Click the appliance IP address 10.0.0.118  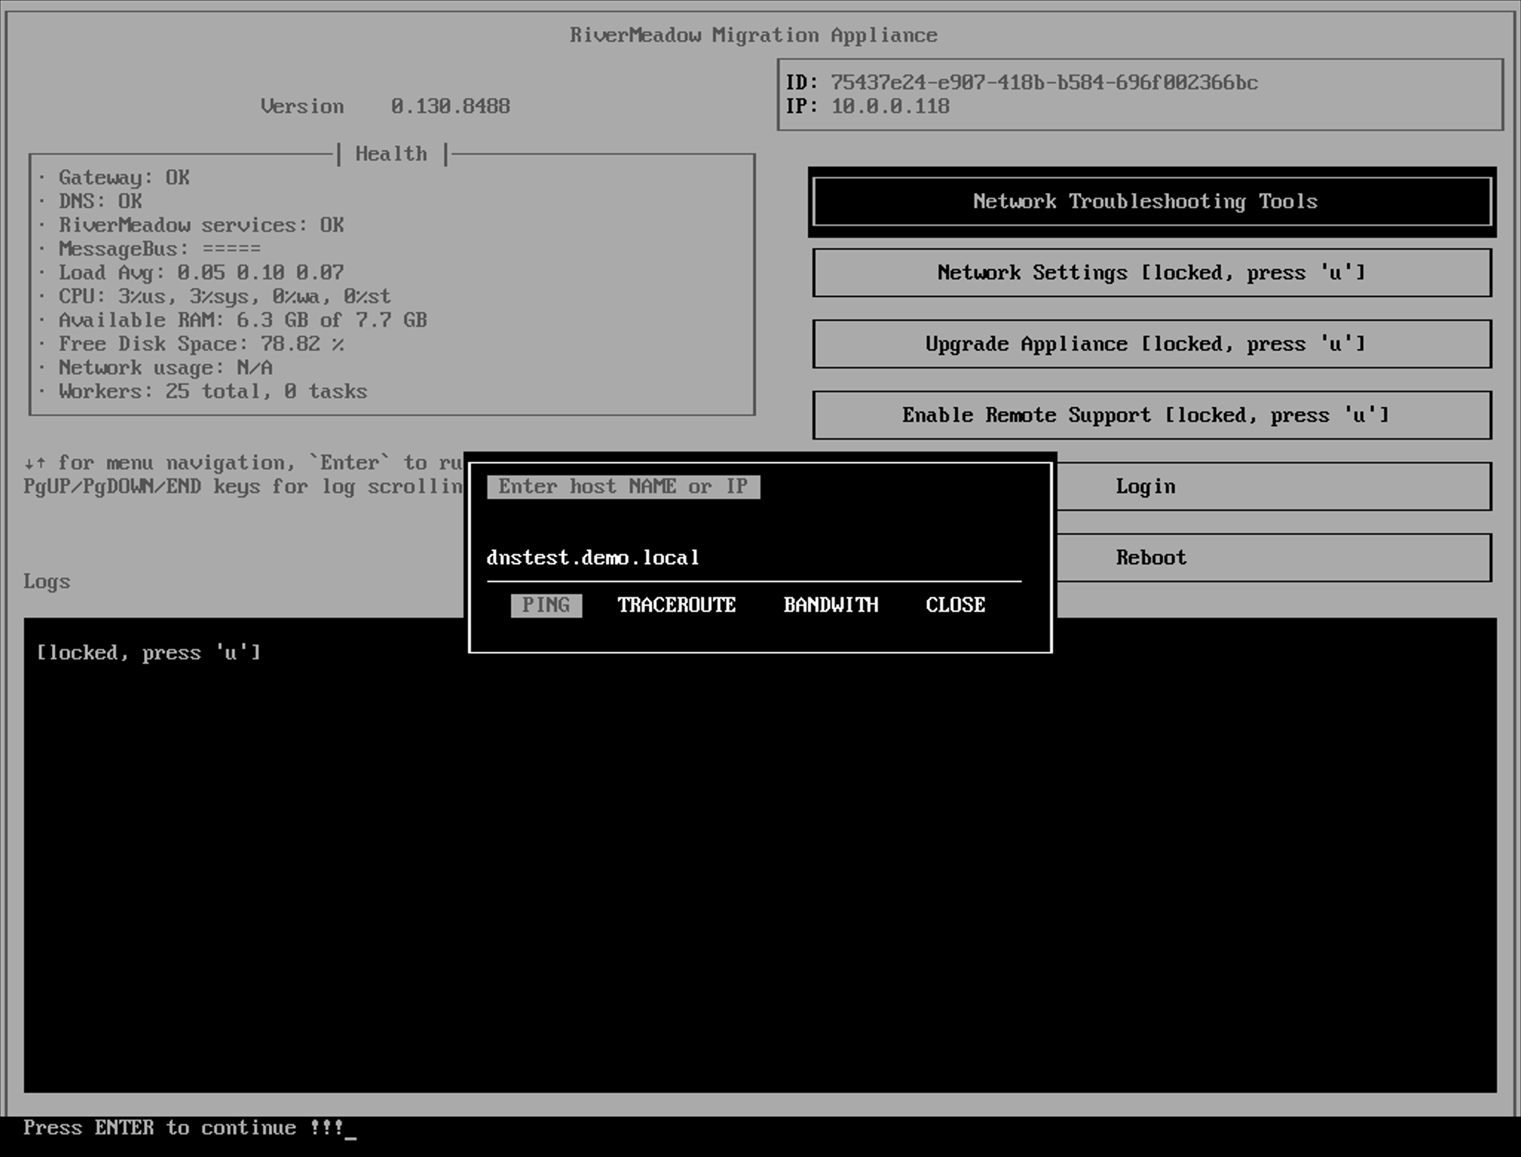[x=889, y=106]
